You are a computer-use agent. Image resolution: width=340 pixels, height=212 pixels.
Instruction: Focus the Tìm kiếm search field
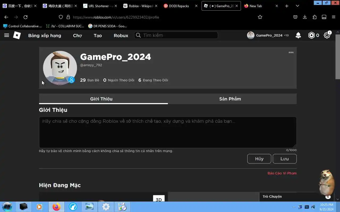click(x=176, y=35)
